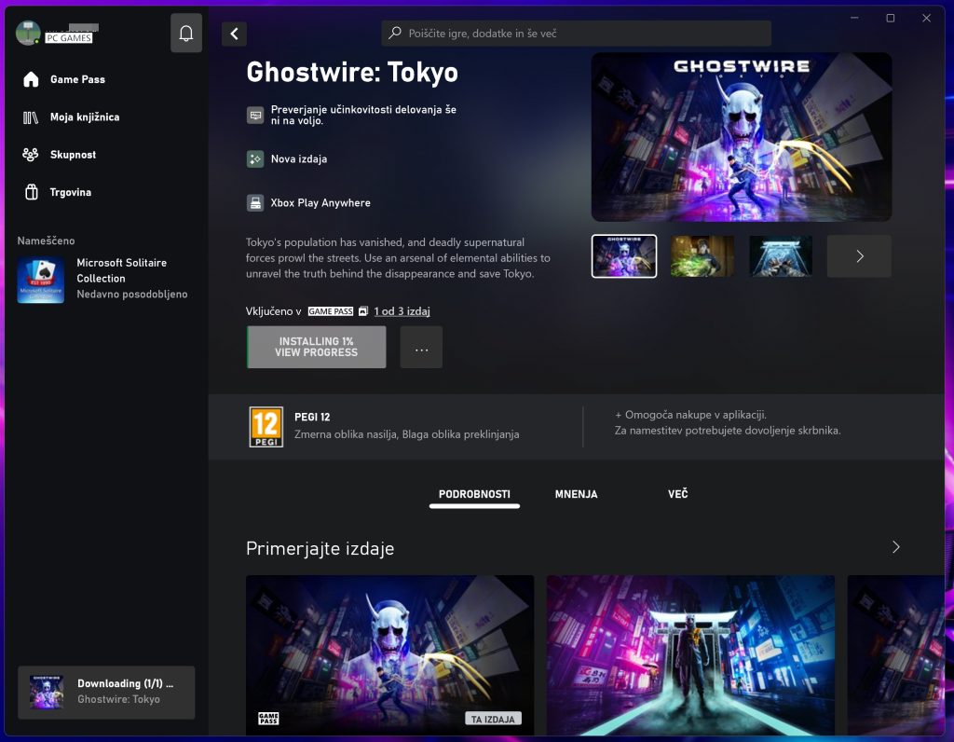Expand Primerjajte izdaje with chevron

pos(895,547)
